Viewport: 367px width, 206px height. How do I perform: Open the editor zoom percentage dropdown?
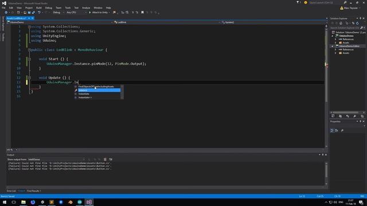pos(11,150)
